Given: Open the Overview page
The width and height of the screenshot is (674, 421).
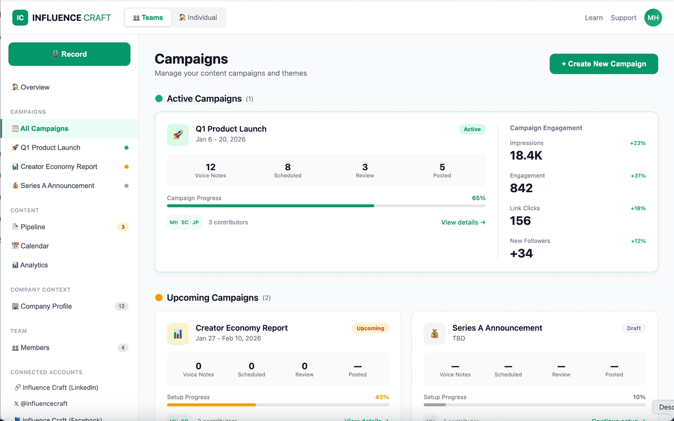Looking at the screenshot, I should point(34,87).
